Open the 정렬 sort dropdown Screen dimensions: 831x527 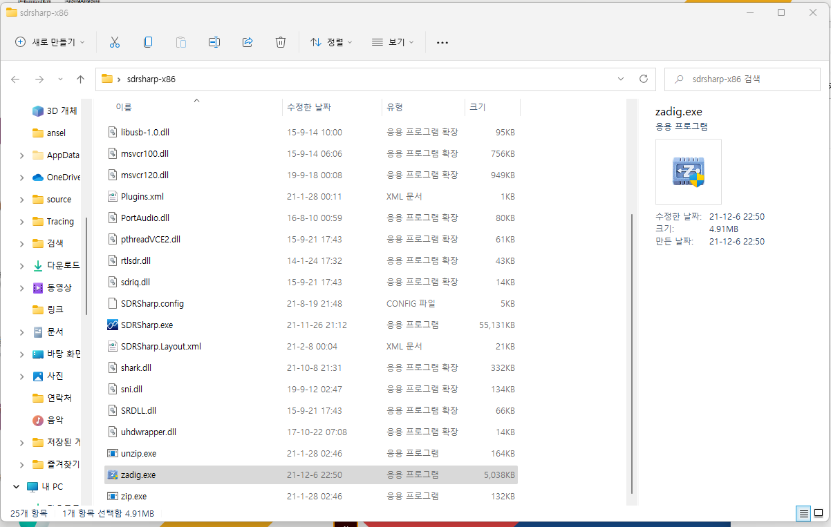point(331,42)
